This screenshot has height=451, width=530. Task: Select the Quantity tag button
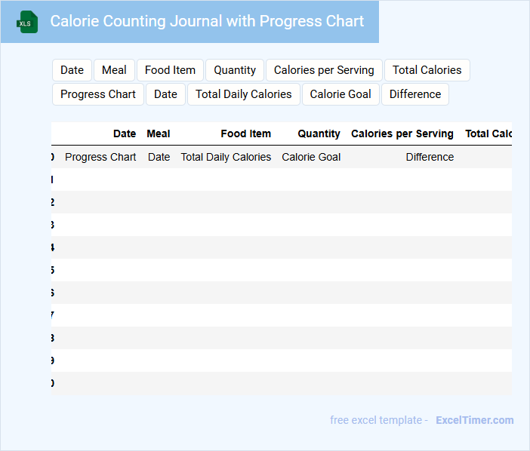pyautogui.click(x=235, y=70)
